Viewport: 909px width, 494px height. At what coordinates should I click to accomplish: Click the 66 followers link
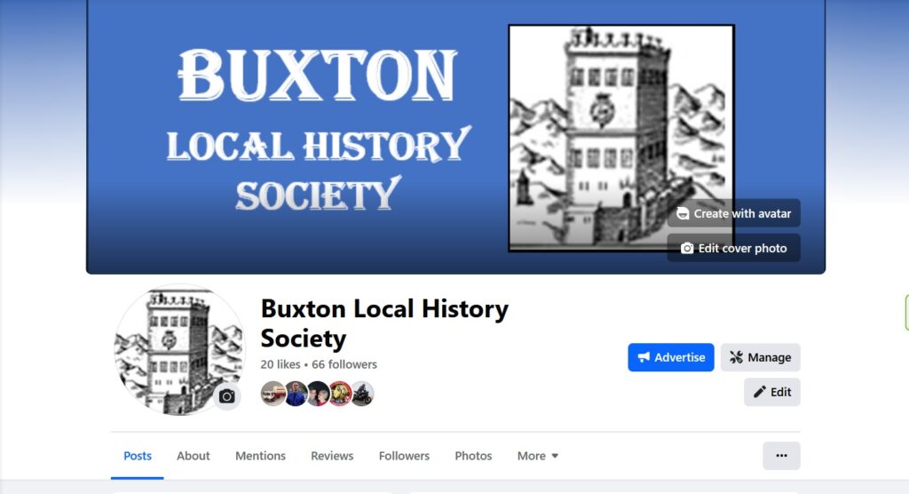(x=344, y=364)
